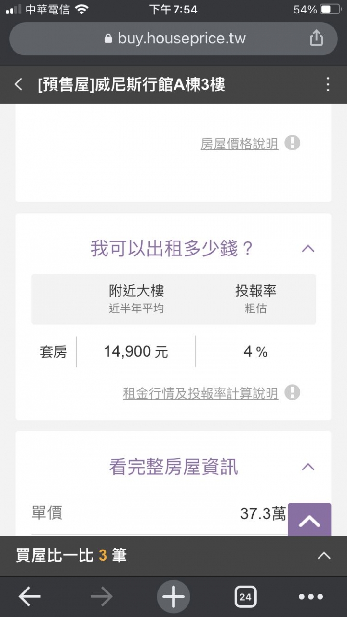Tap the 買屋比一比 3 筆 label
The width and height of the screenshot is (347, 617).
71,555
